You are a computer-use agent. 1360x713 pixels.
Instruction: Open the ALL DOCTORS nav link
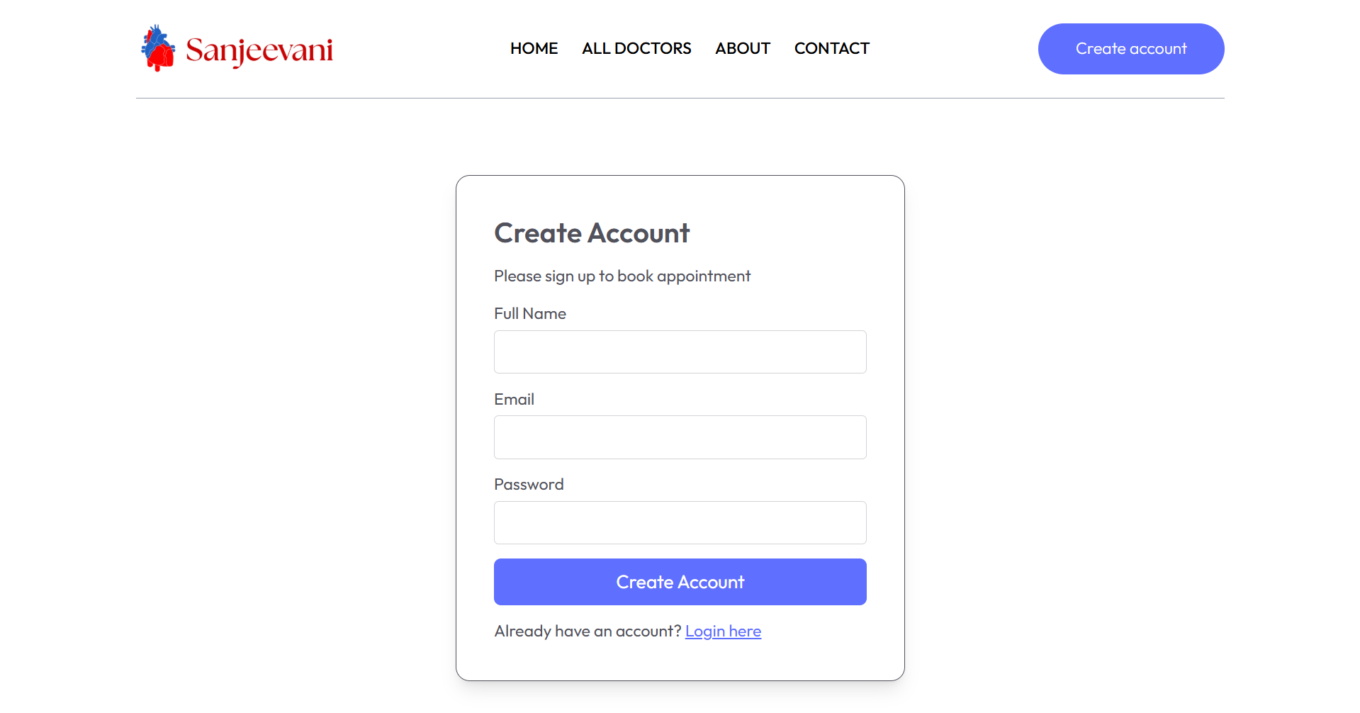[x=636, y=48]
